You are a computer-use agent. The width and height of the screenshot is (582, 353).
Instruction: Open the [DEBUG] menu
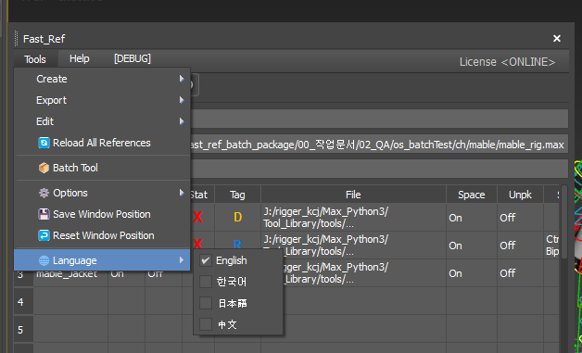[133, 58]
